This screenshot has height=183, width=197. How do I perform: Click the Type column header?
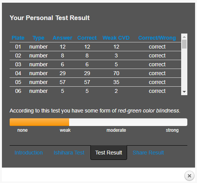click(39, 38)
